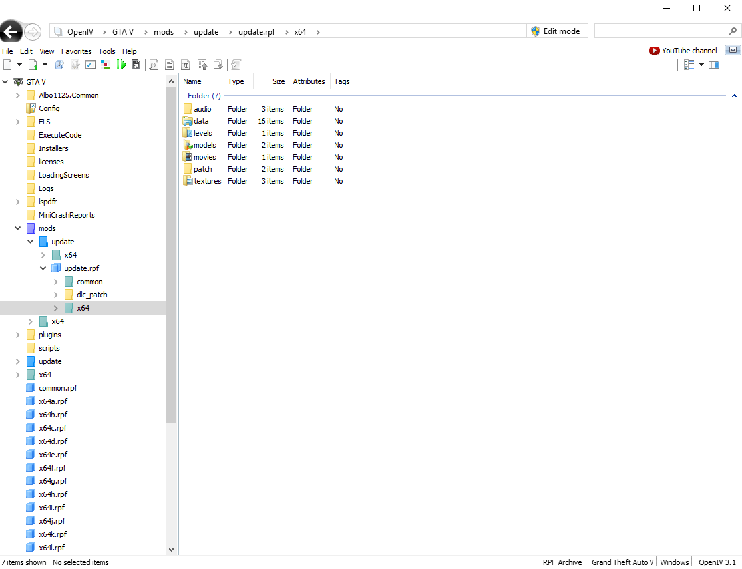The image size is (742, 569).
Task: Open the audio folder in file list
Action: coord(202,109)
